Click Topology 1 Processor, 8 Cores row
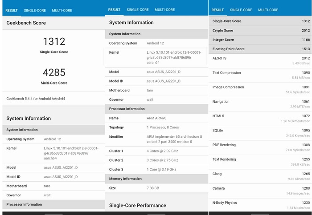 click(x=156, y=127)
